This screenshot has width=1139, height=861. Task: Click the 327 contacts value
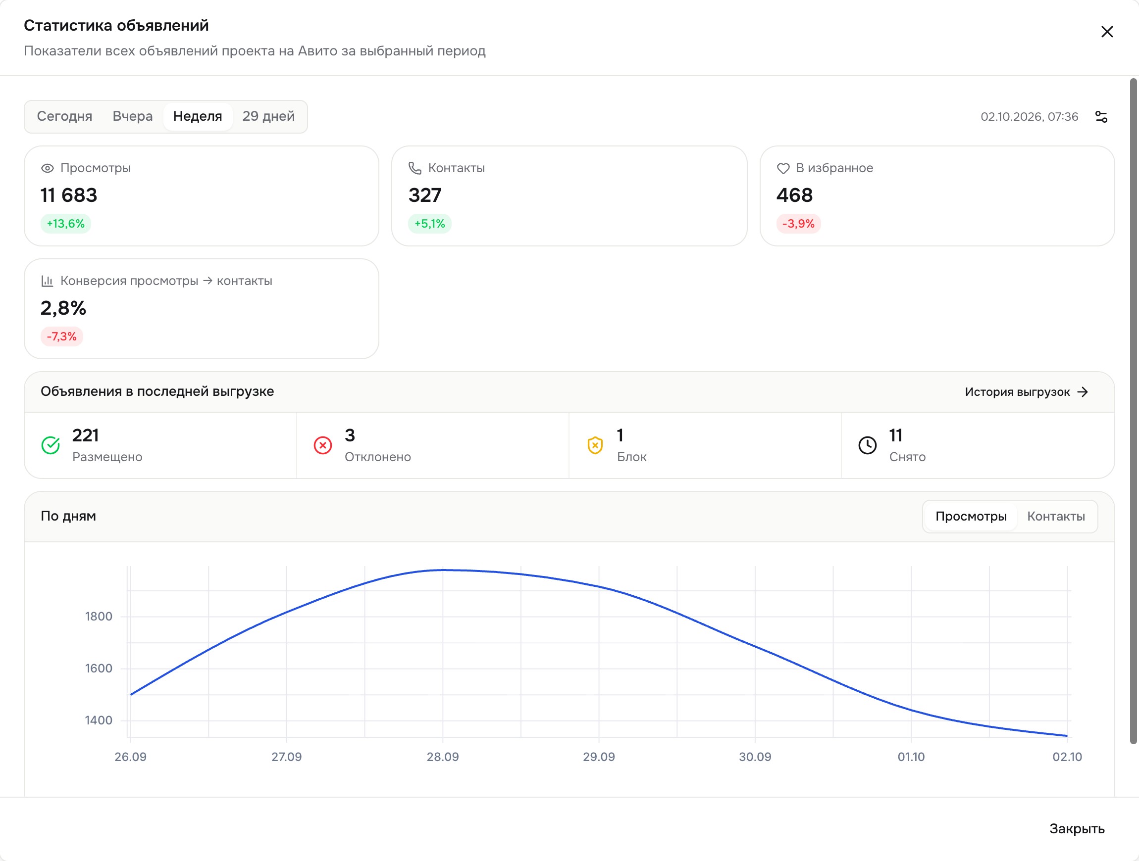(425, 195)
